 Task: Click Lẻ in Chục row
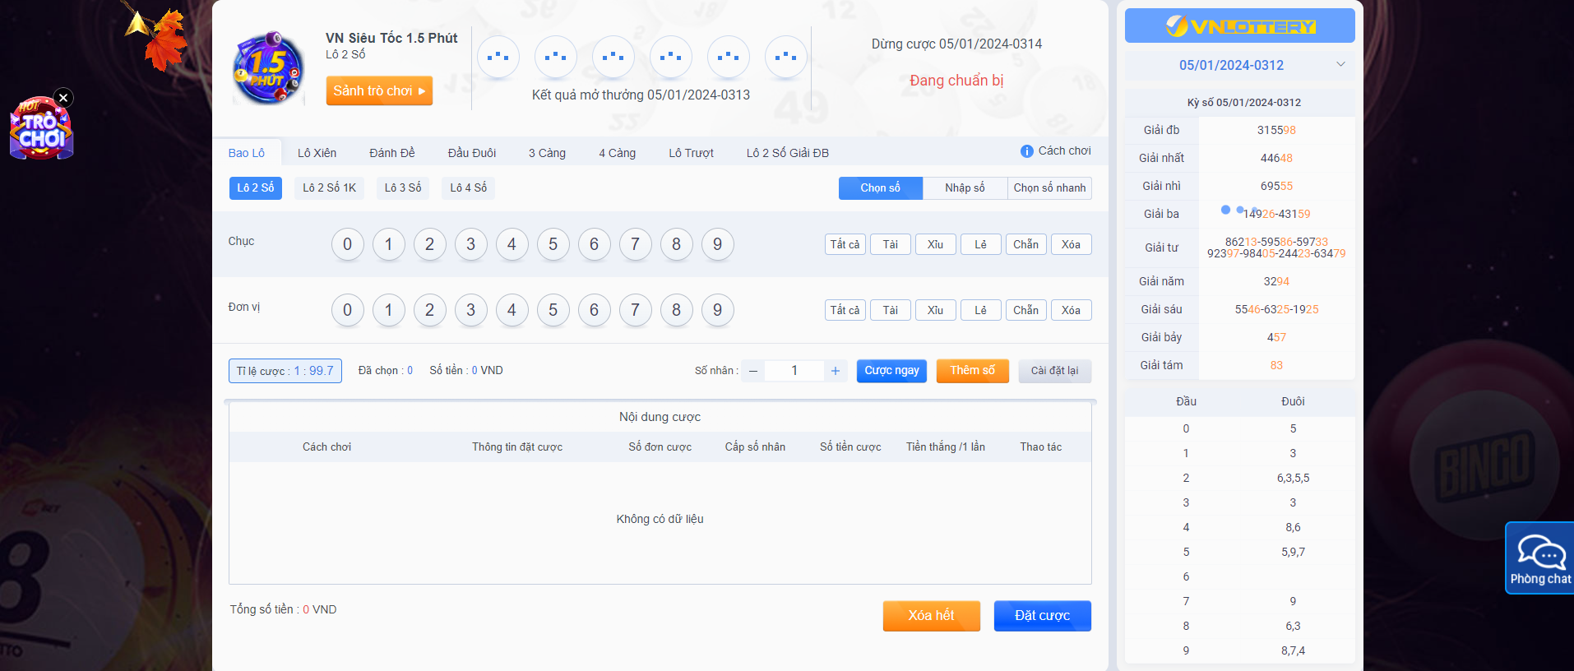(981, 244)
